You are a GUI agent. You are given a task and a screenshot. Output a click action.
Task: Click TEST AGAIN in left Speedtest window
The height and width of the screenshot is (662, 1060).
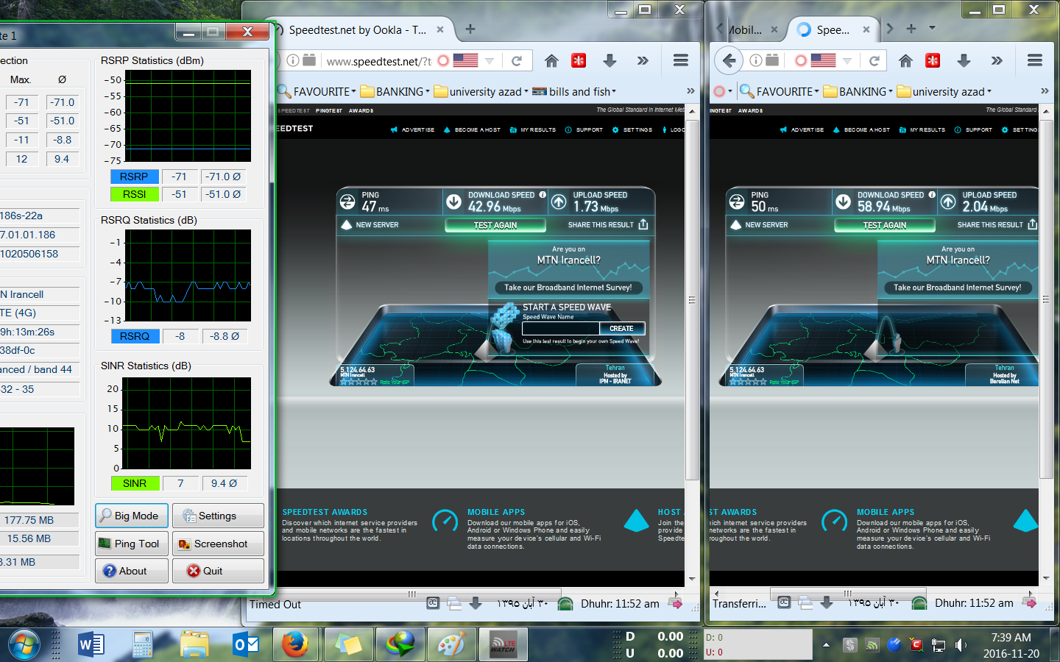(495, 225)
